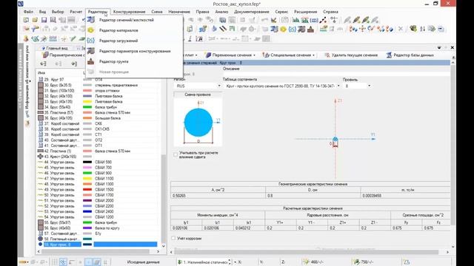Open the Регион RUS dropdown
This screenshot has height=266, width=474.
(x=219, y=86)
